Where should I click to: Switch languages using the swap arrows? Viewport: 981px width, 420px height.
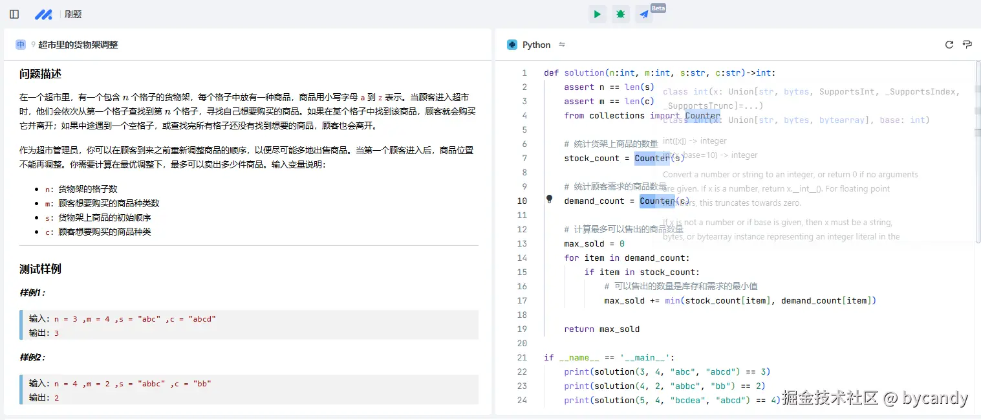[560, 45]
